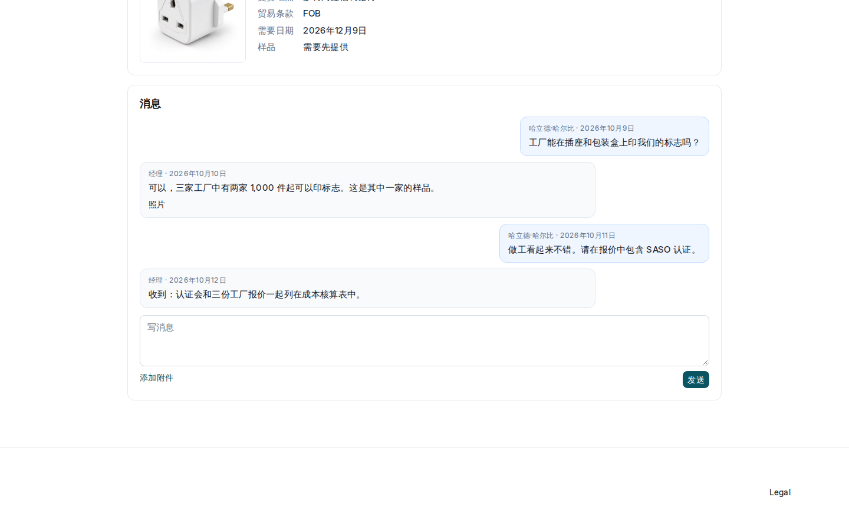Select the 消息 section heading

150,104
